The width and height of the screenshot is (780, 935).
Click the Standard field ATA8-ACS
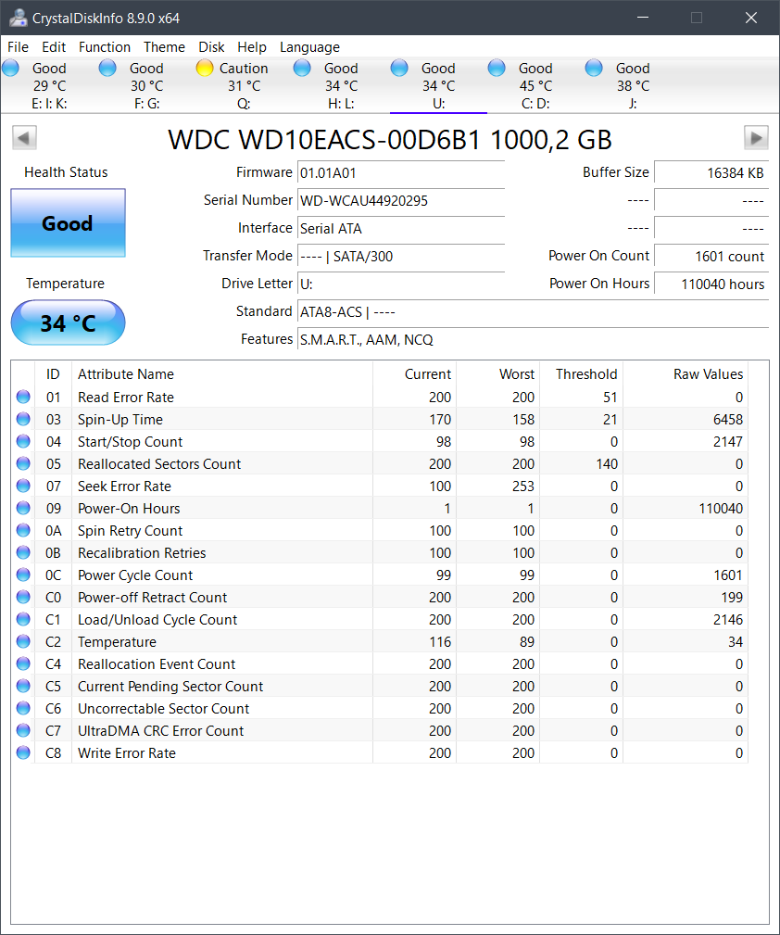pos(533,312)
